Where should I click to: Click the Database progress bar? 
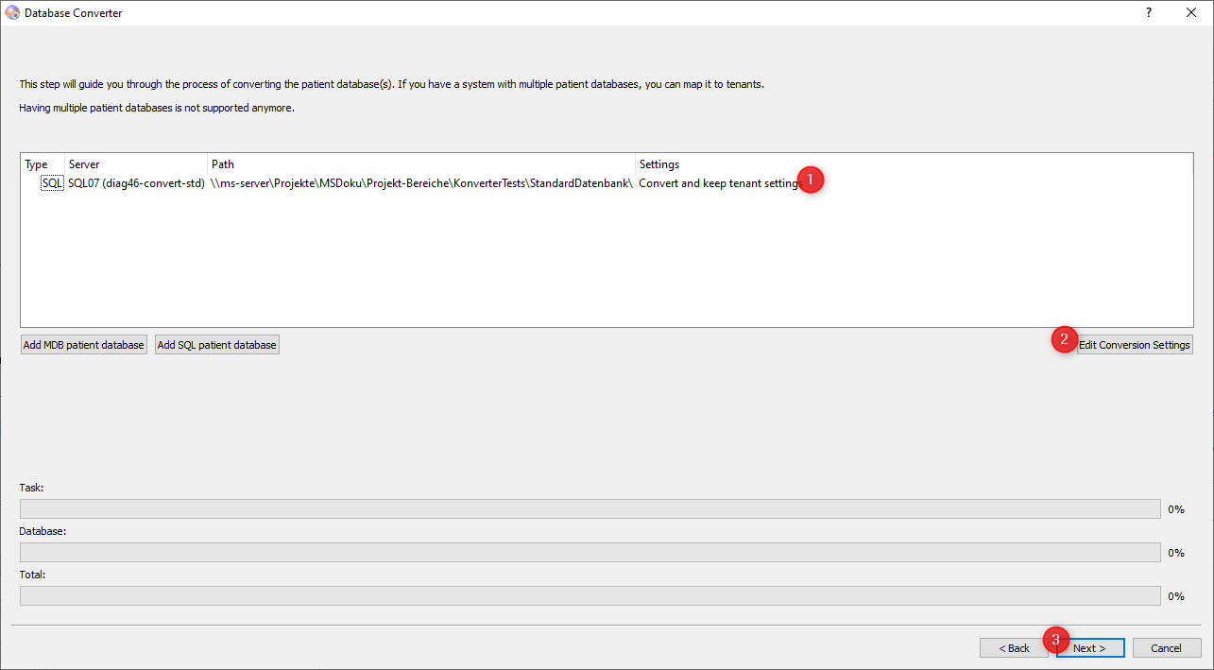coord(590,553)
